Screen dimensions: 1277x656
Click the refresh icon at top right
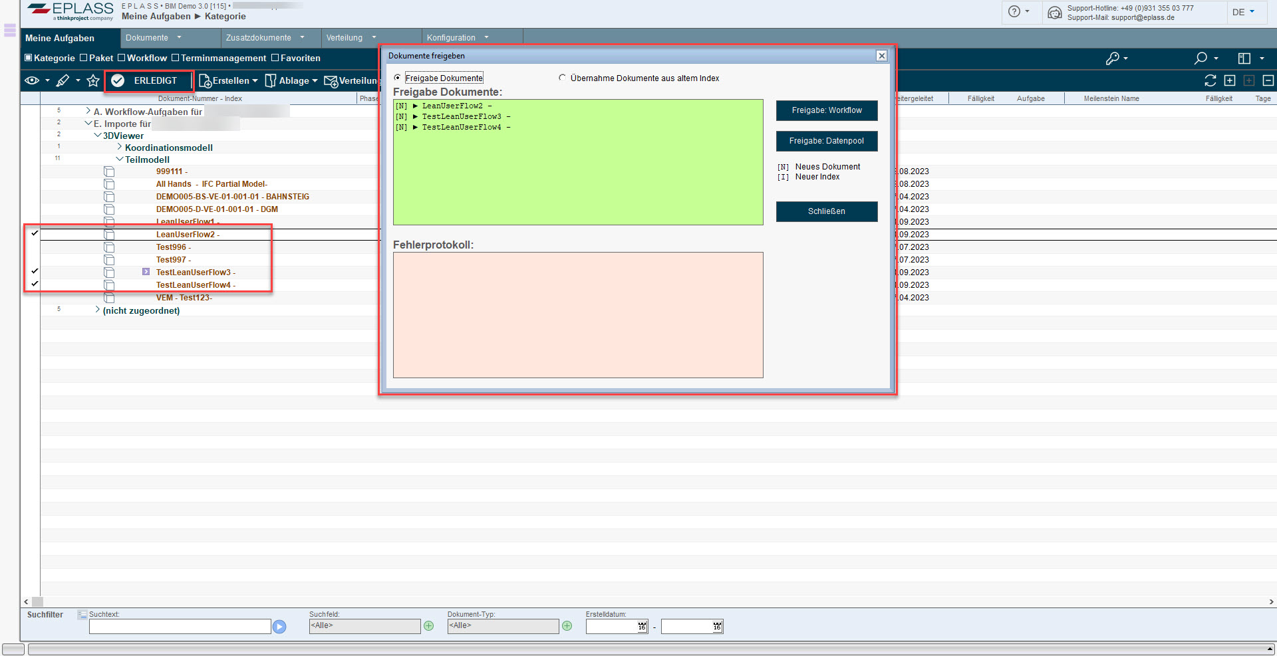pyautogui.click(x=1210, y=80)
